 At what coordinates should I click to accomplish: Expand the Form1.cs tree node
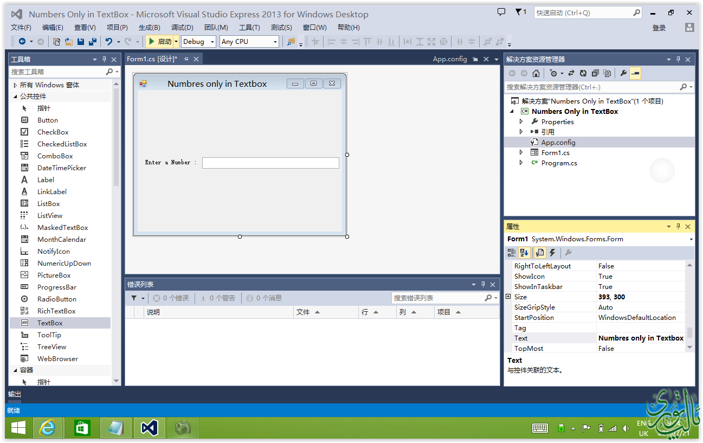pos(521,153)
